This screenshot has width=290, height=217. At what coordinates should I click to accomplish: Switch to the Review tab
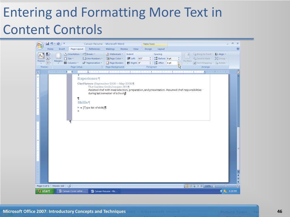tap(124, 49)
